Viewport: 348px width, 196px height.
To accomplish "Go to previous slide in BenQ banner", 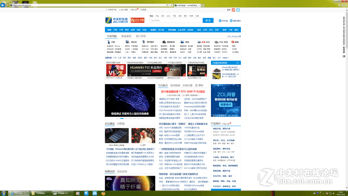I will (107, 185).
